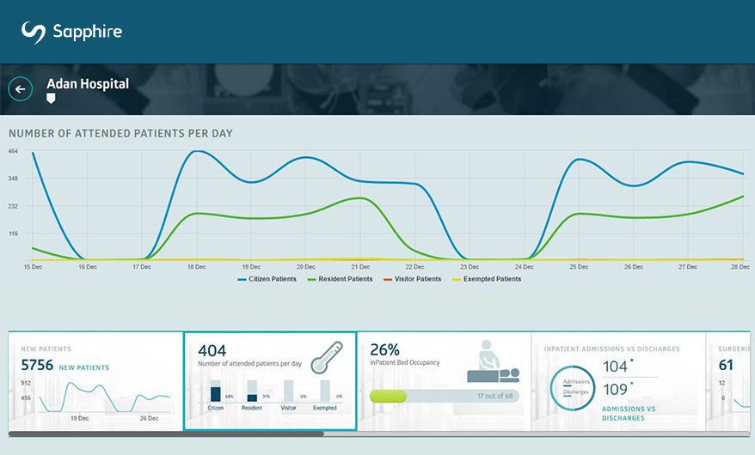The width and height of the screenshot is (755, 455).
Task: Open the thermometer icon in the attended patients card
Action: pyautogui.click(x=327, y=357)
